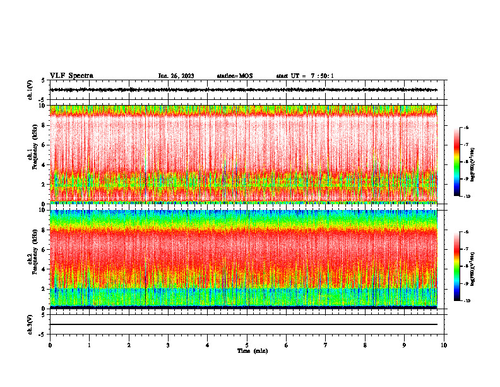Click the ch.1 voltage waveform trace
Screen dimensions: 500x387
click(244, 90)
